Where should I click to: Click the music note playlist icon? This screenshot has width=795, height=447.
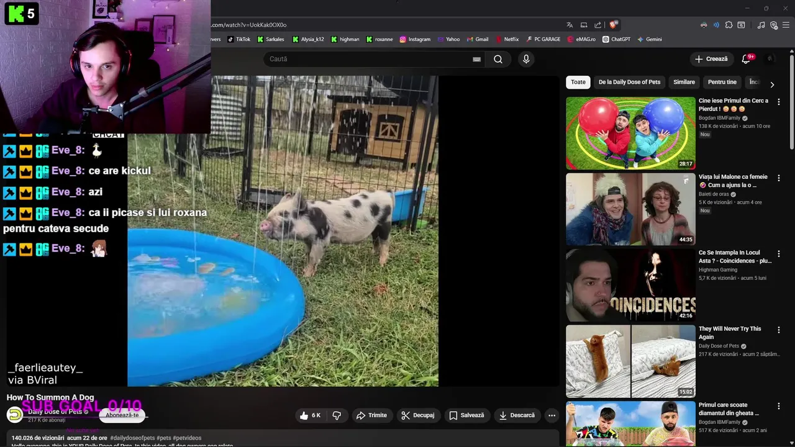tap(761, 25)
